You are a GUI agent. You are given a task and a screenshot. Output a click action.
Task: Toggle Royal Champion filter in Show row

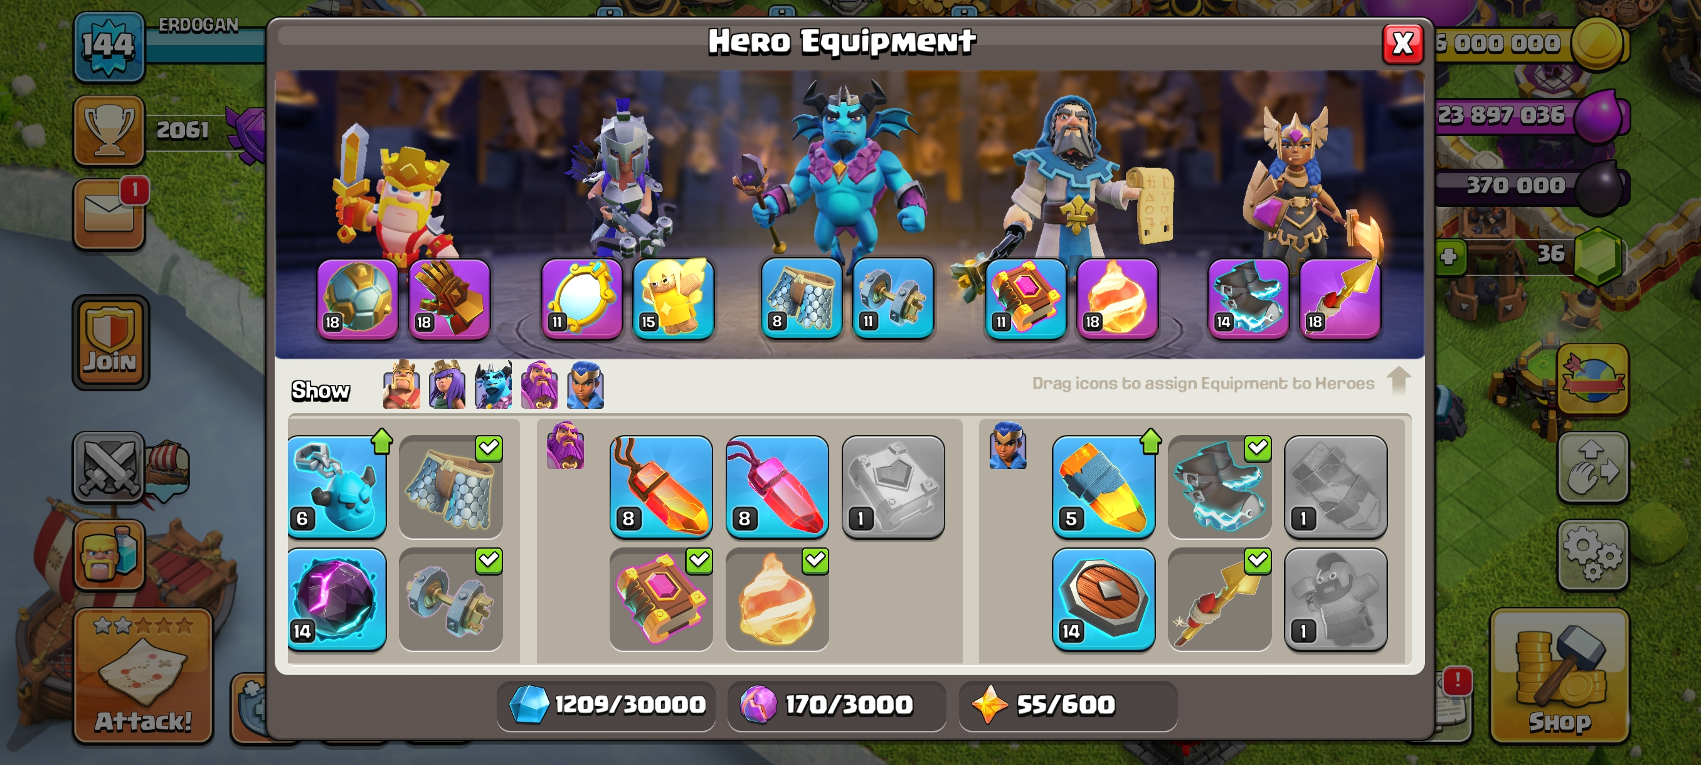click(585, 385)
